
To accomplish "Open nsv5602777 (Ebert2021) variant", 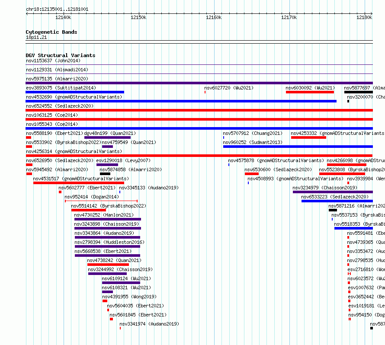I will [87, 188].
